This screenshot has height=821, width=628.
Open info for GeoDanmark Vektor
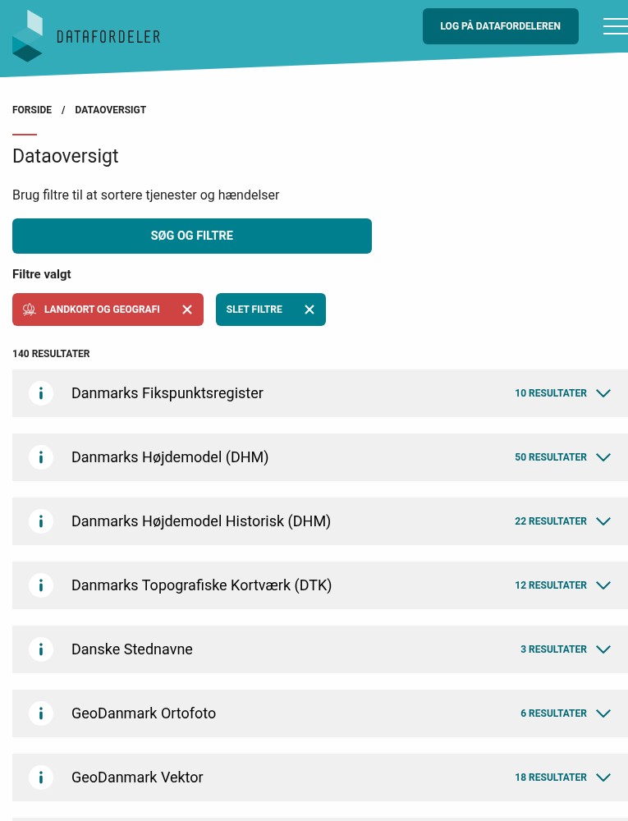point(41,777)
